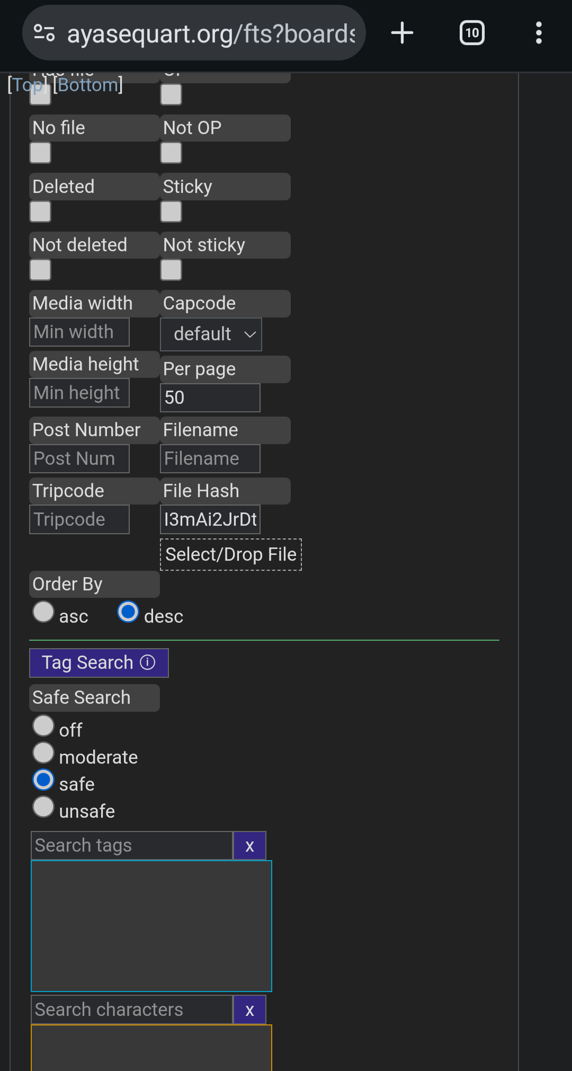This screenshot has height=1071, width=572.
Task: Jump to page via Bottom link
Action: tap(88, 85)
